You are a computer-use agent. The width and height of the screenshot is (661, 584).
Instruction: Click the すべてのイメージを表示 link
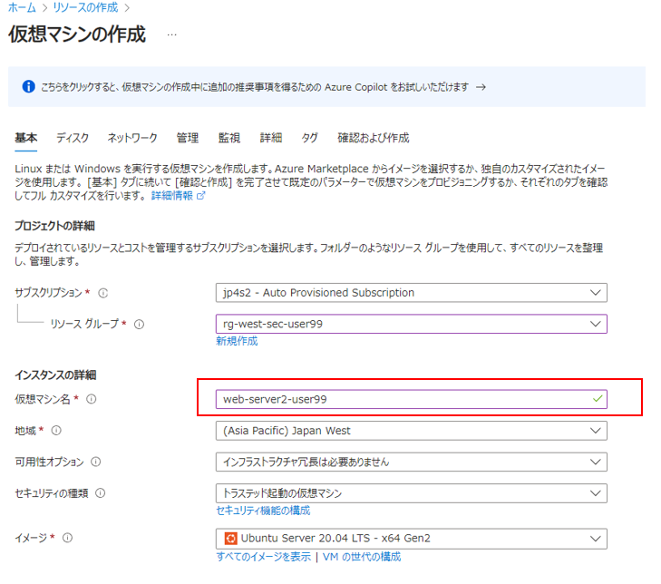pos(264,557)
